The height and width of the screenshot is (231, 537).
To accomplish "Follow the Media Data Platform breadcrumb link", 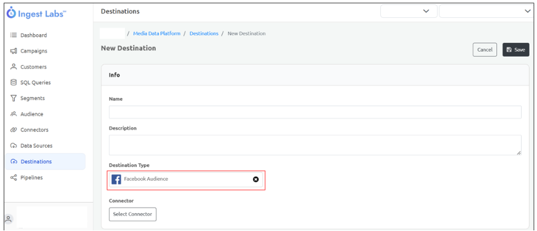I will 157,34.
